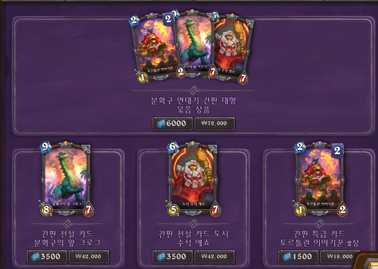Click the runestone icon on the 1500 button
Viewport: 378px width, 269px height.
click(x=287, y=257)
